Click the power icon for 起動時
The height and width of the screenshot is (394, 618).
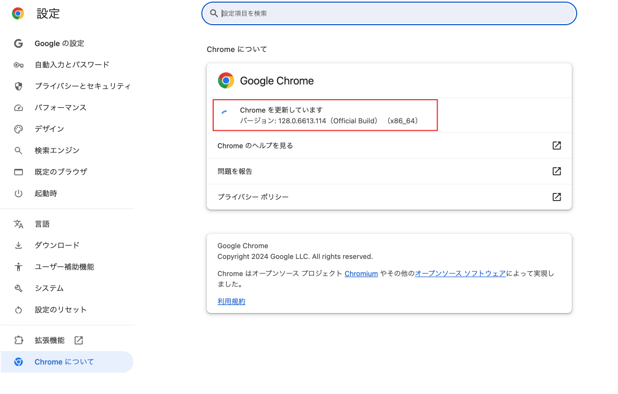19,194
